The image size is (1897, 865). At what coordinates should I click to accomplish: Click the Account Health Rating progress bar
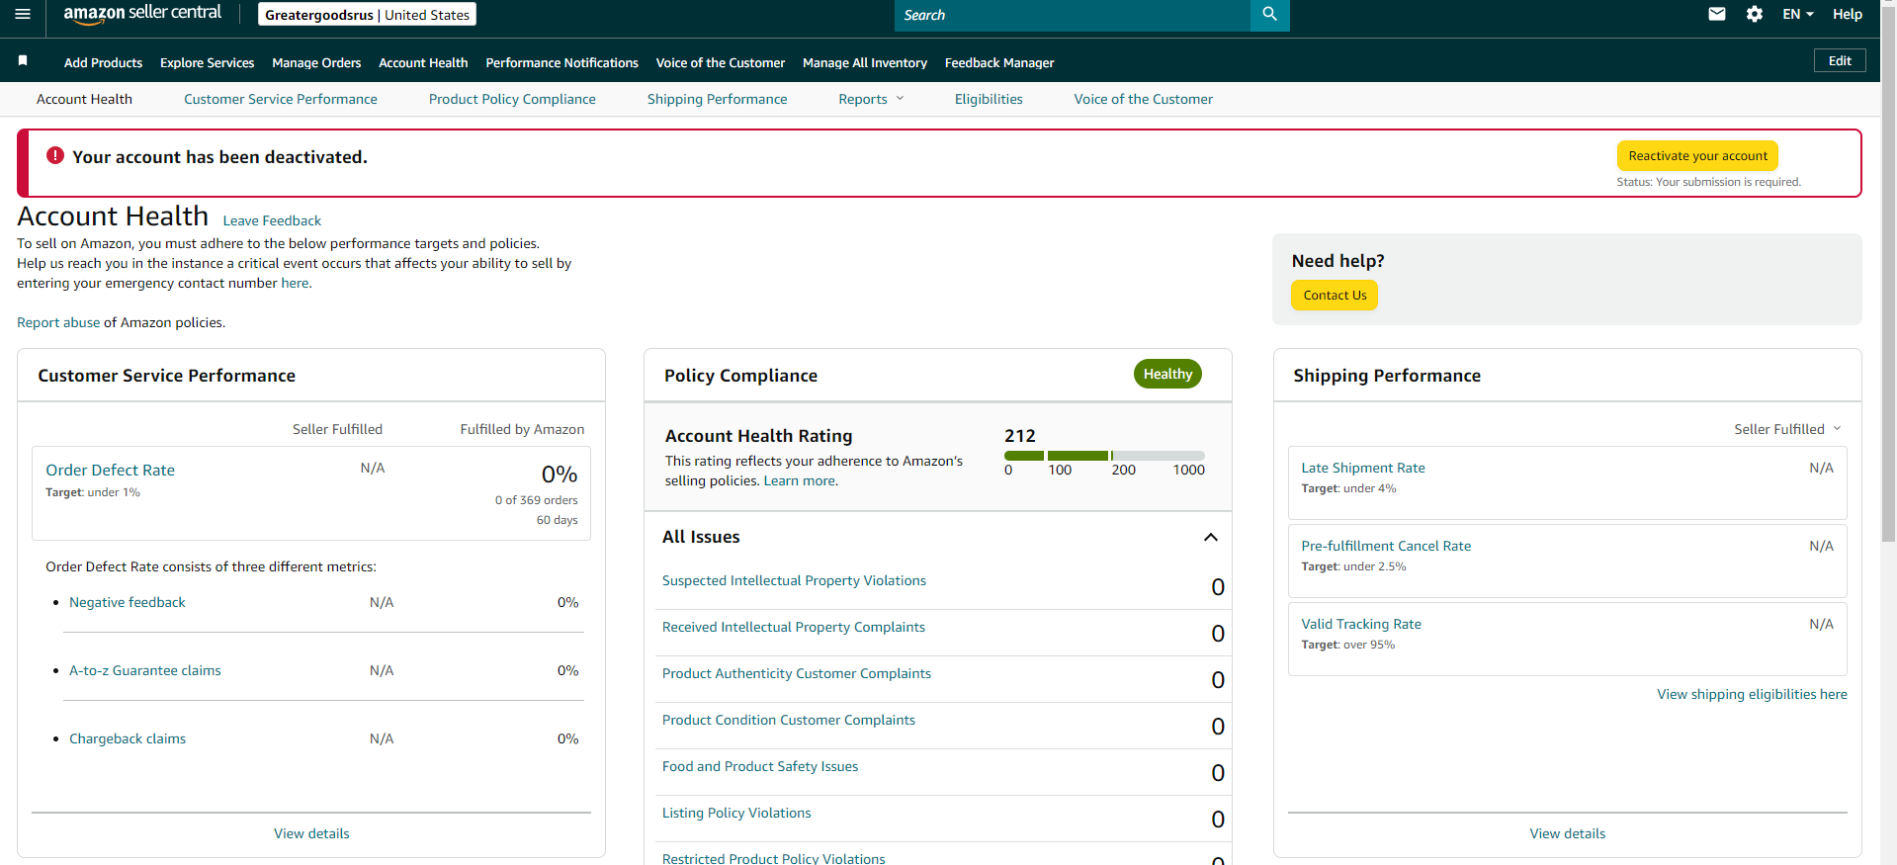click(x=1104, y=456)
